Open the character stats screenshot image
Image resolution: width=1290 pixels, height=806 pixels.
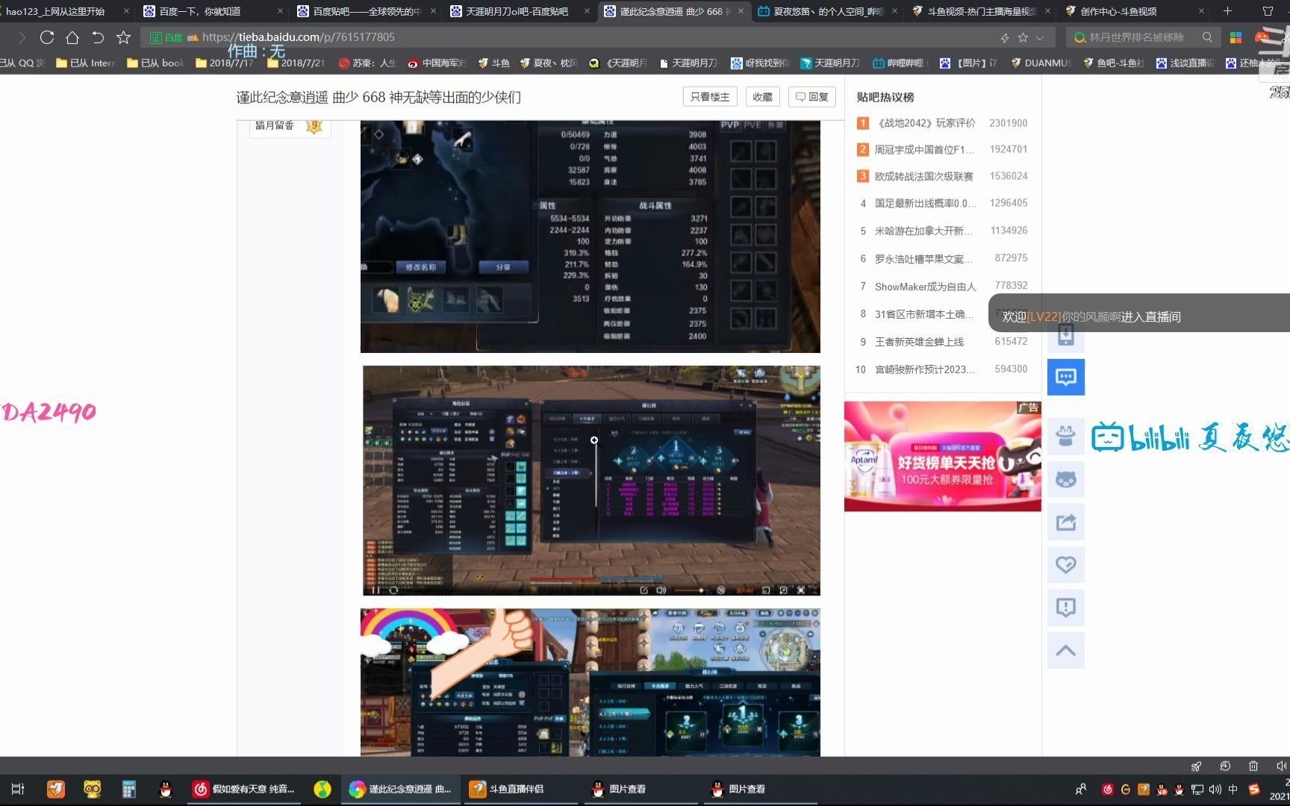590,237
